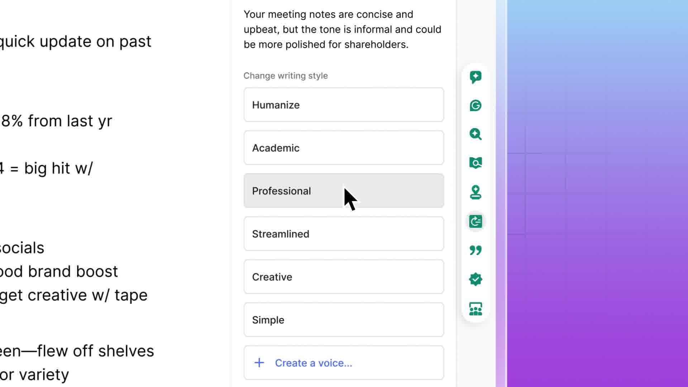Place cursor in 'good brand boost' text line
Screen dimensions: 688x387
(x=59, y=272)
